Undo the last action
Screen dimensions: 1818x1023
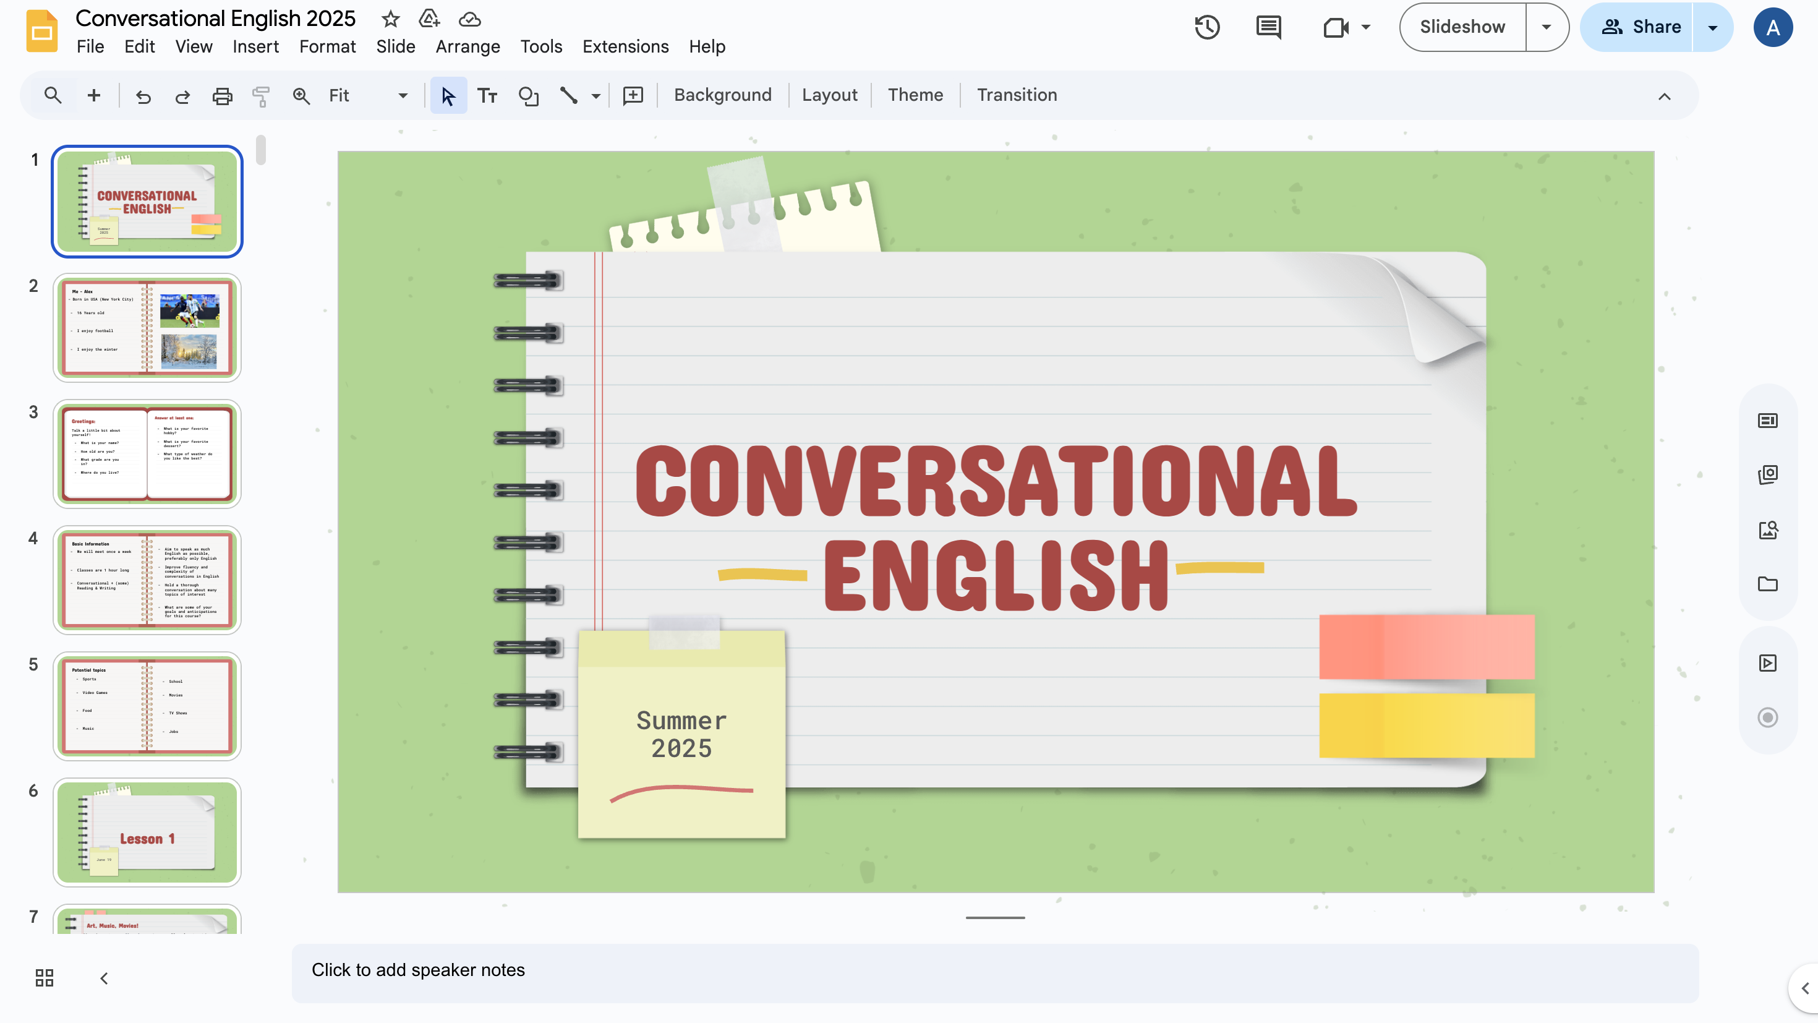143,95
